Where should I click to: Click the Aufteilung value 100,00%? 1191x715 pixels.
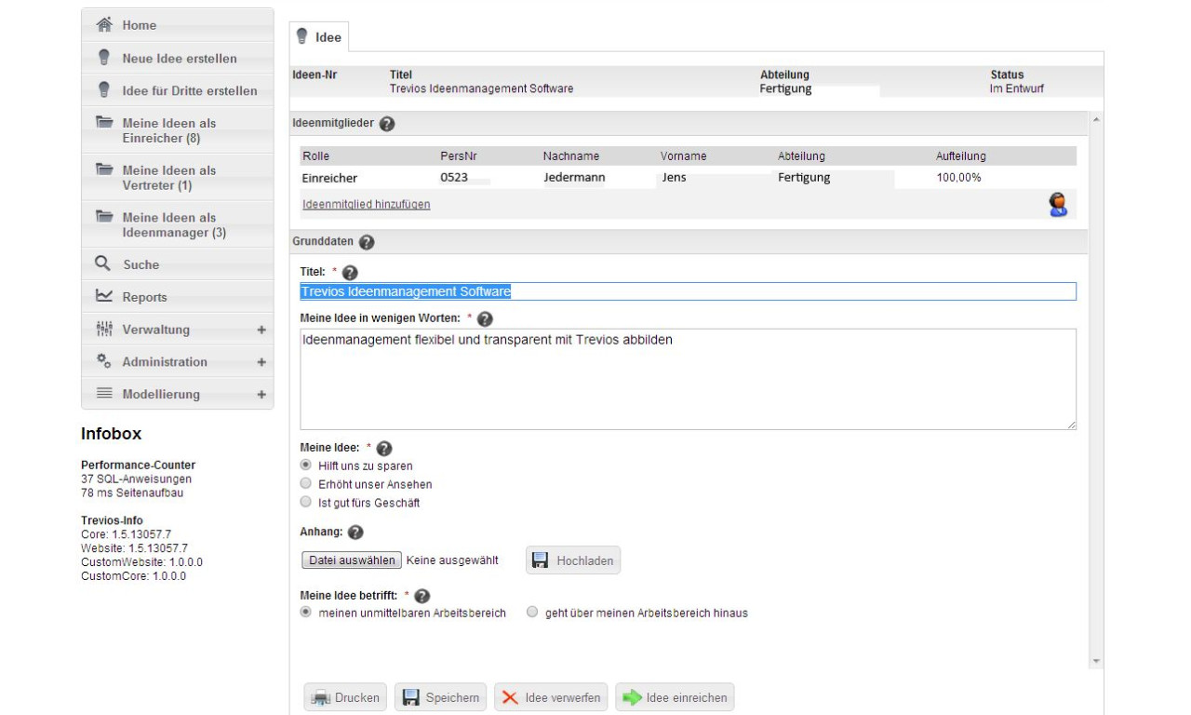pyautogui.click(x=958, y=177)
